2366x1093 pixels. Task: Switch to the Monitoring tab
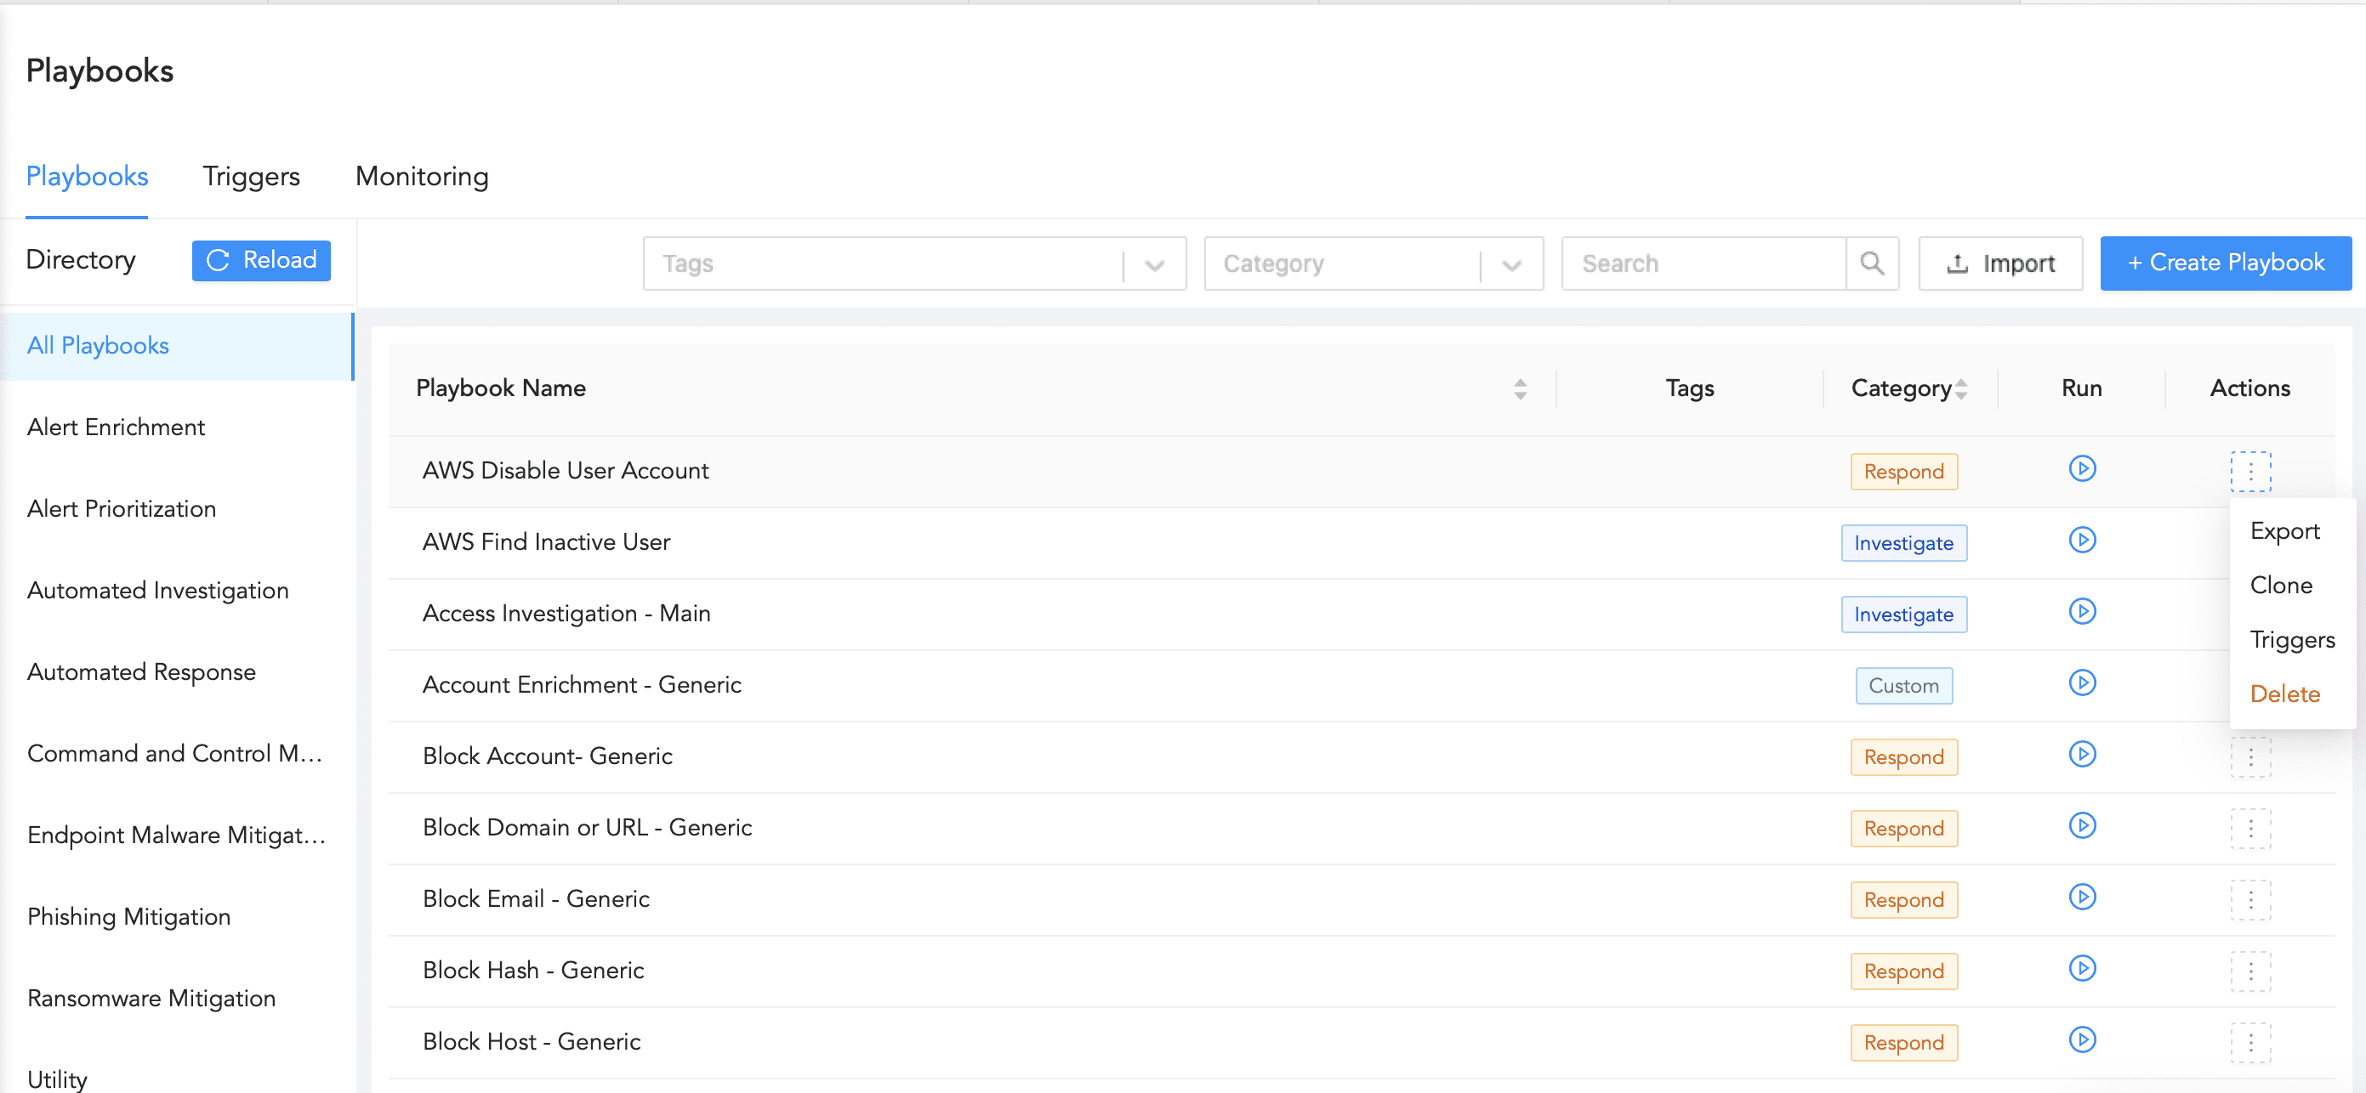click(x=423, y=176)
